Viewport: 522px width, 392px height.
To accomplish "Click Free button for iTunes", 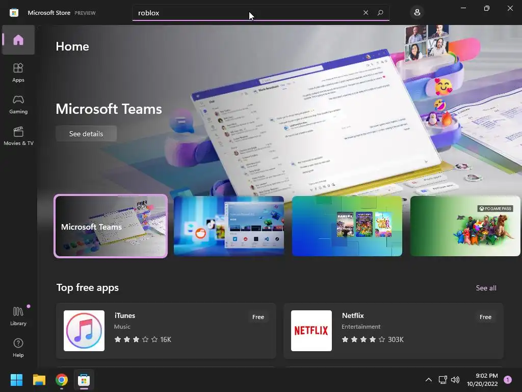I will pos(258,317).
